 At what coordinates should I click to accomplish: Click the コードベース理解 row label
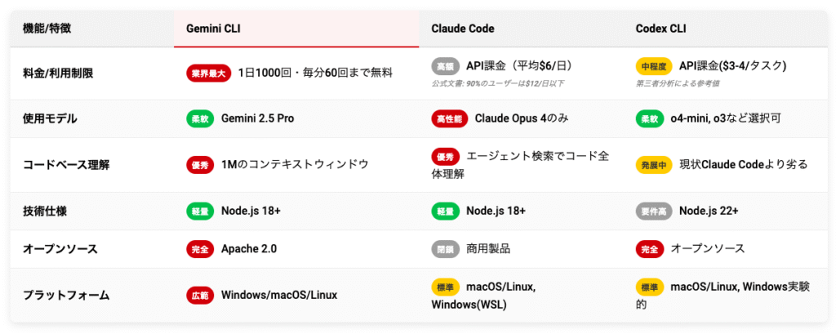(66, 165)
